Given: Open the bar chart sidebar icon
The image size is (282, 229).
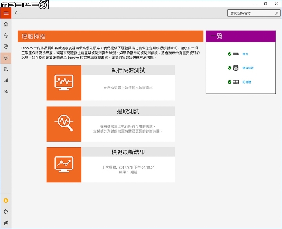Looking at the screenshot, I should [x=6, y=80].
